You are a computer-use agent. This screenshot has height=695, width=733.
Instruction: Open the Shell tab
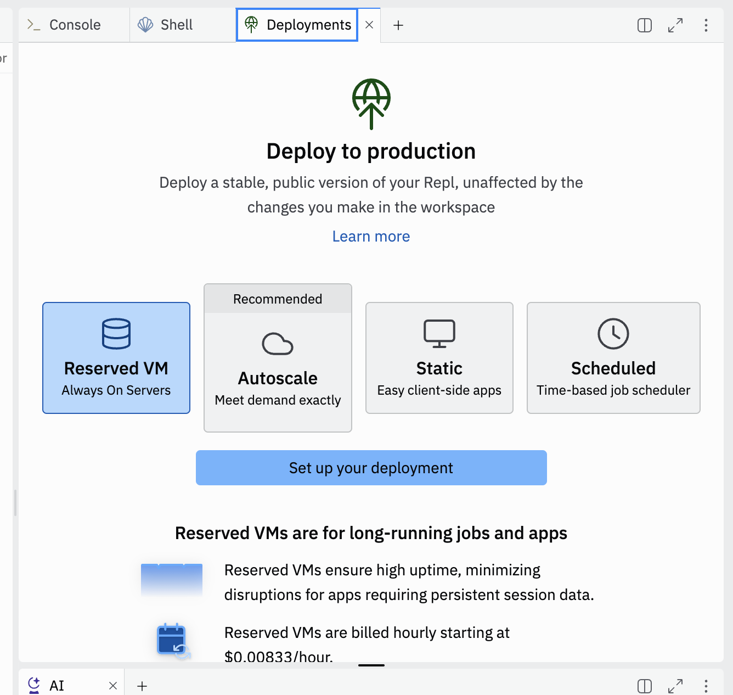166,25
